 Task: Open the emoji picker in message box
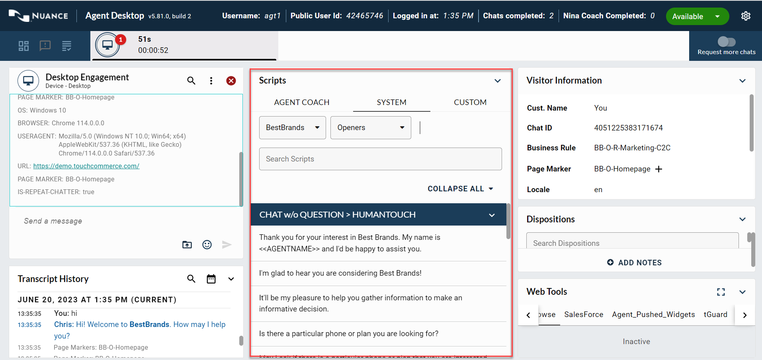click(x=207, y=245)
